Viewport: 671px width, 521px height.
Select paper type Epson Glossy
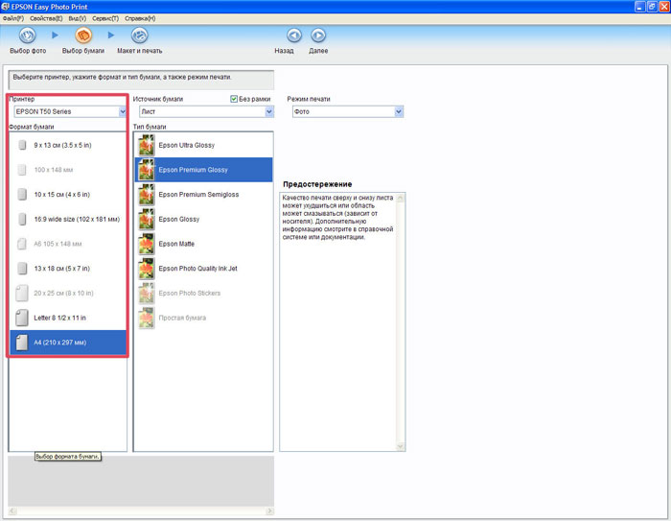coord(203,220)
